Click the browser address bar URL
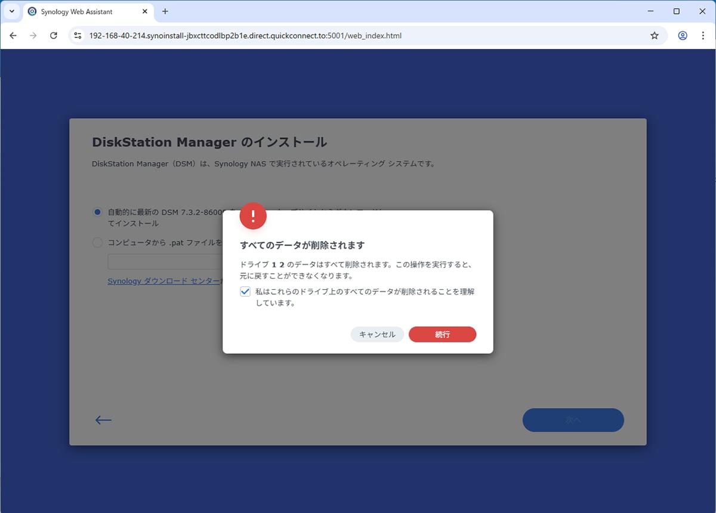Image resolution: width=716 pixels, height=513 pixels. point(245,36)
